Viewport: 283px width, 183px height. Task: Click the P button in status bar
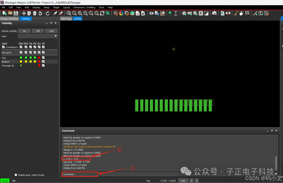[x=191, y=181]
